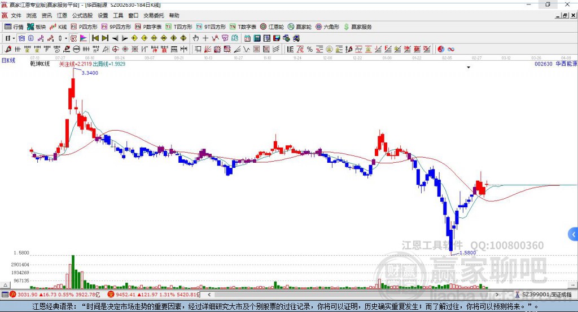578x312 pixels.
Task: Open the 江恩 menu
Action: pyautogui.click(x=62, y=15)
